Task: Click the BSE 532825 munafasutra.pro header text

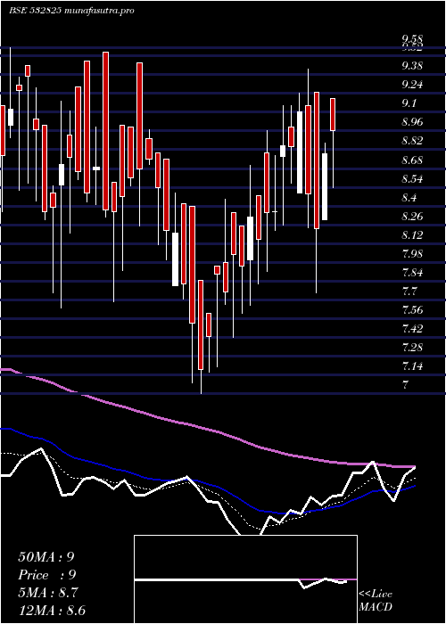Action: click(70, 11)
